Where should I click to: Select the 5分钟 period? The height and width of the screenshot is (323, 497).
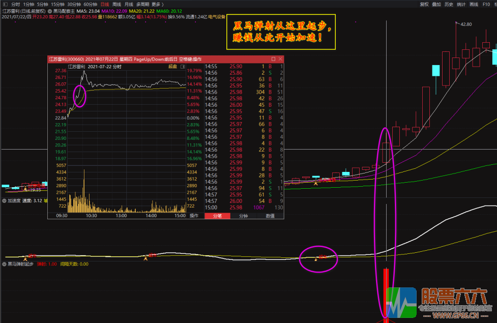tap(42, 5)
